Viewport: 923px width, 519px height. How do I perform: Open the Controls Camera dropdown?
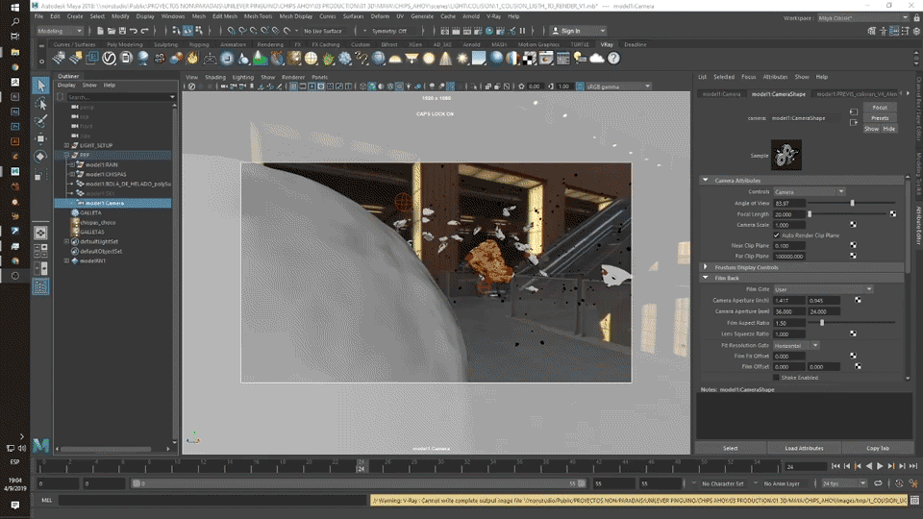coord(810,192)
